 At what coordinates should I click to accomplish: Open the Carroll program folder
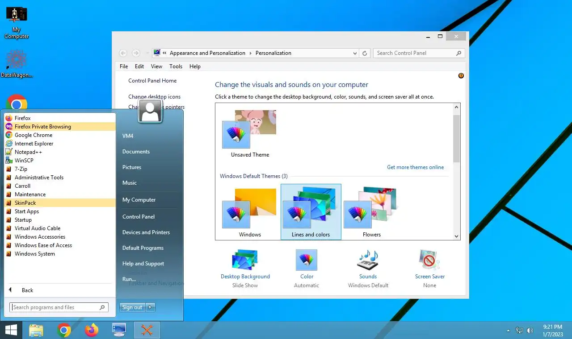(60, 186)
